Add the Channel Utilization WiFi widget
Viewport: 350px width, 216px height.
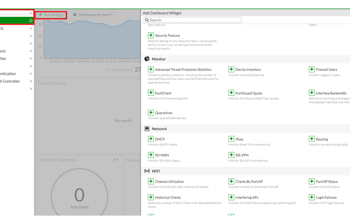pyautogui.click(x=151, y=182)
